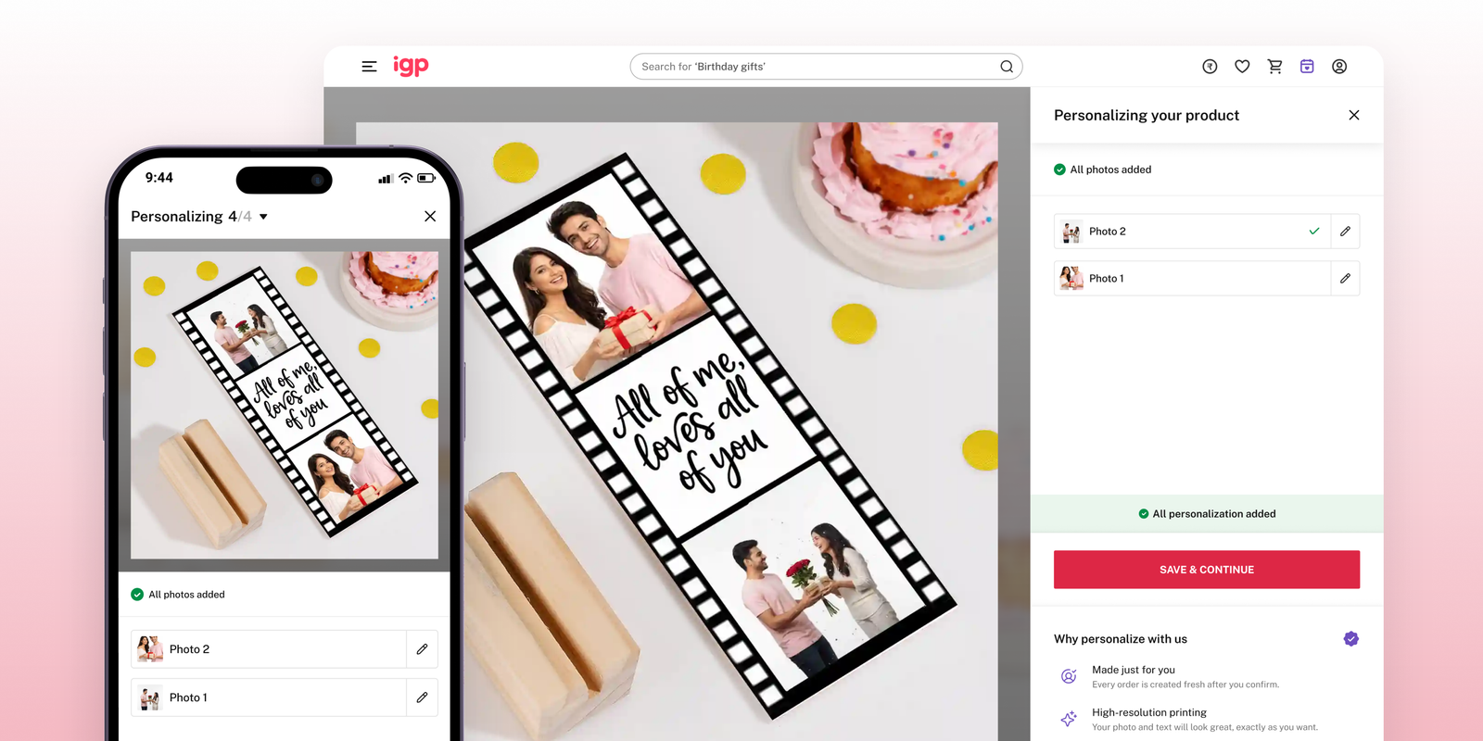The height and width of the screenshot is (741, 1483).
Task: Click the Photo 1 thumbnail on phone
Action: 150,697
